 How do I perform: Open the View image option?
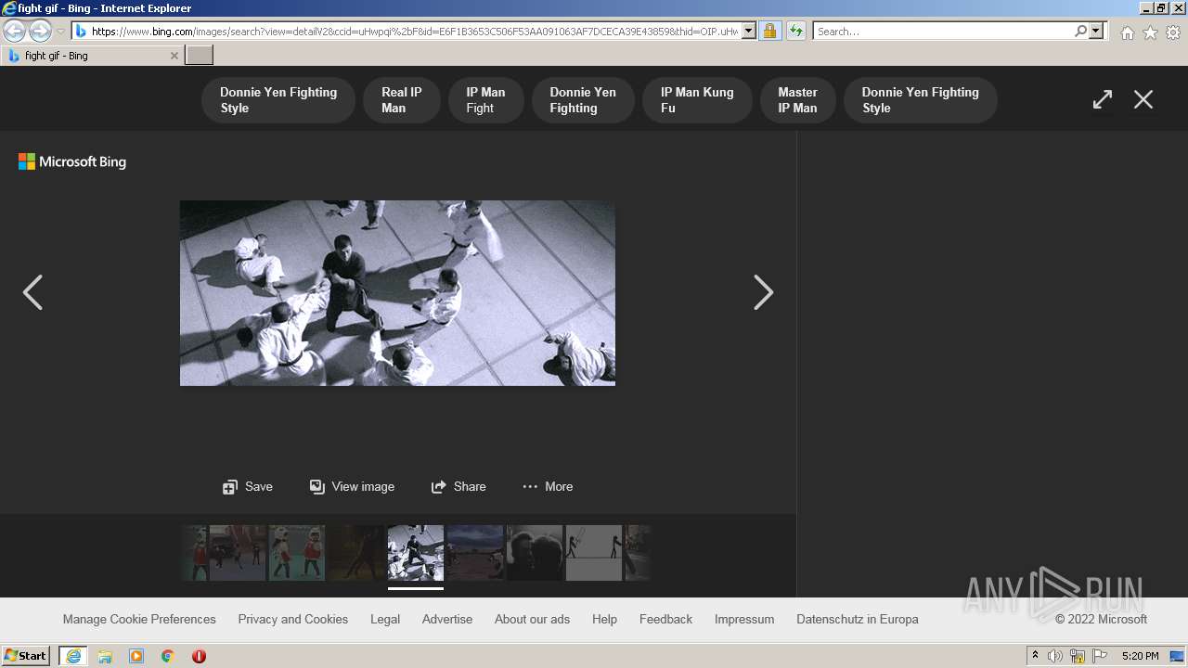point(352,486)
